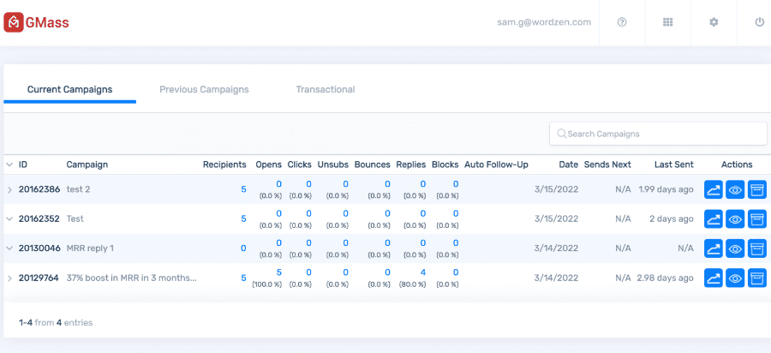Sort by Date column header

[569, 165]
